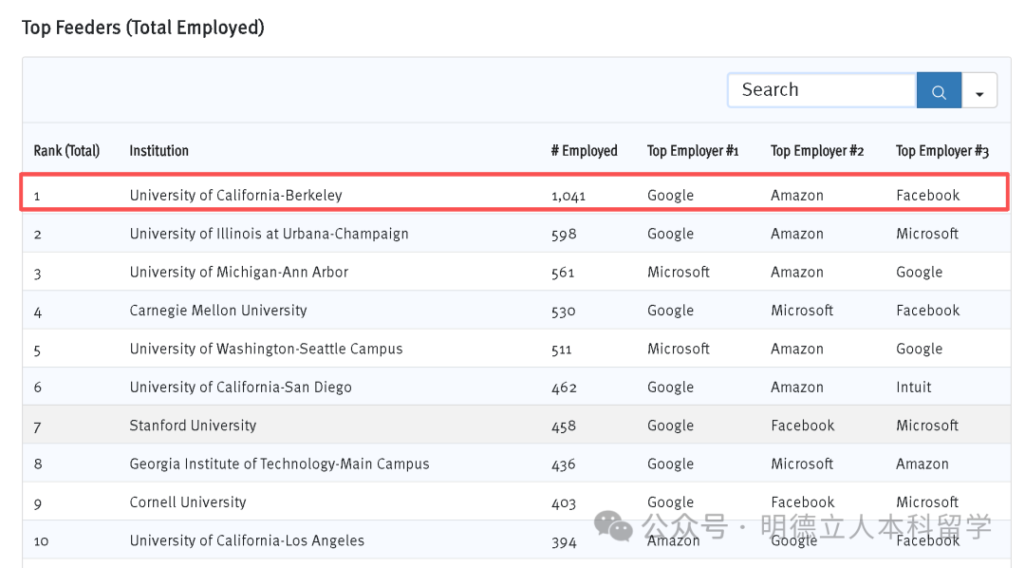The width and height of the screenshot is (1025, 568).
Task: Click the 394 employed value
Action: coord(564,541)
